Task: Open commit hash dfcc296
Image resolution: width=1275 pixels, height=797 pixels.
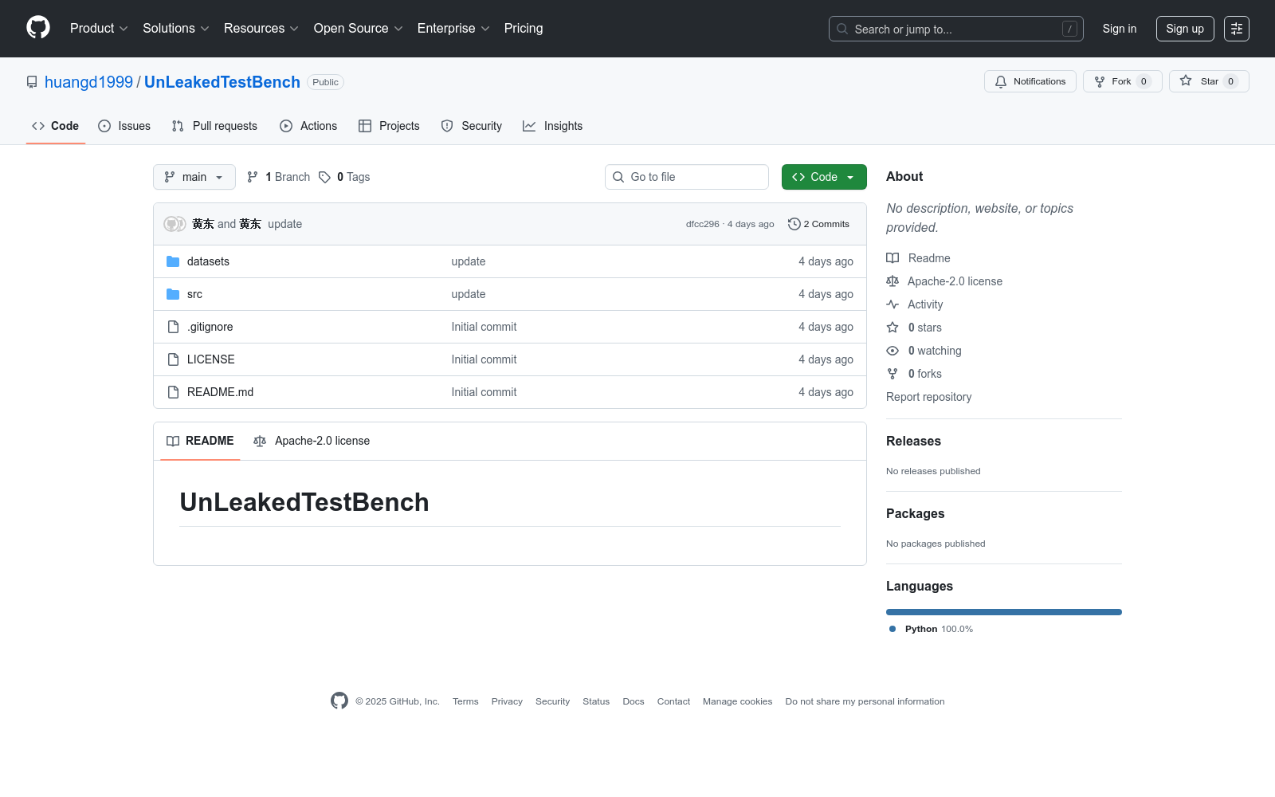Action: point(702,224)
